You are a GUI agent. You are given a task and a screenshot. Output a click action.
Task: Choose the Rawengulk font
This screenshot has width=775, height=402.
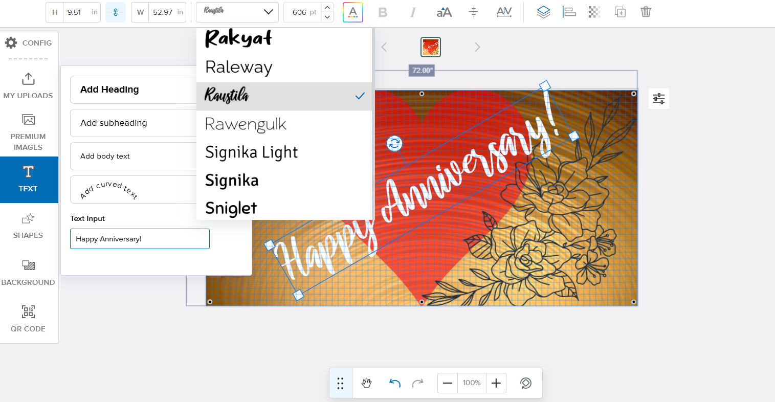pyautogui.click(x=284, y=124)
